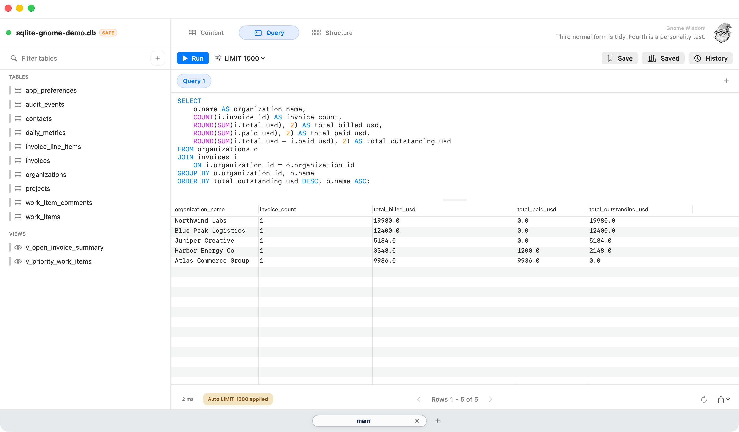The width and height of the screenshot is (739, 432).
Task: Open the invoices table
Action: tap(38, 161)
